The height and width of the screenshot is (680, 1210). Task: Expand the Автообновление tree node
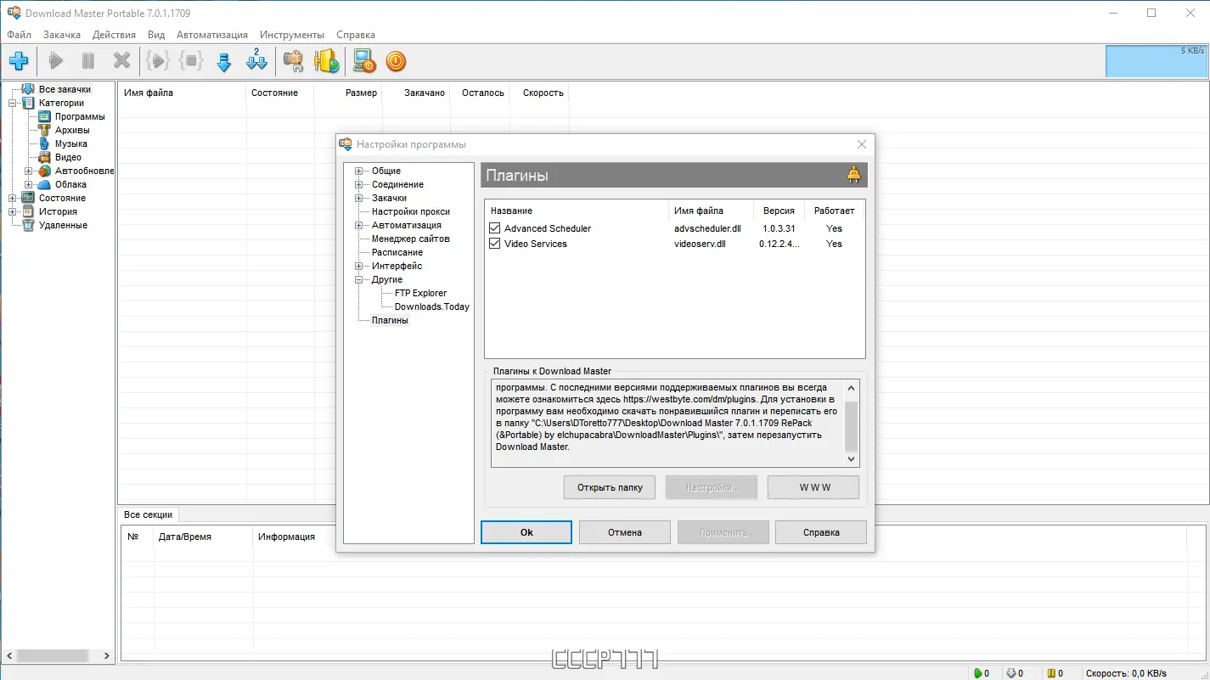click(29, 171)
